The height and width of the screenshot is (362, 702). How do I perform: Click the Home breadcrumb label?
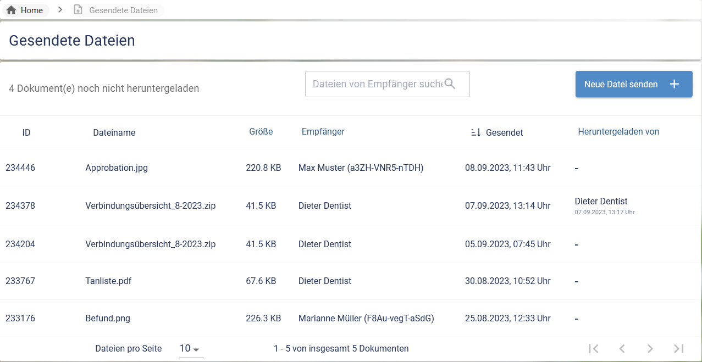point(32,10)
